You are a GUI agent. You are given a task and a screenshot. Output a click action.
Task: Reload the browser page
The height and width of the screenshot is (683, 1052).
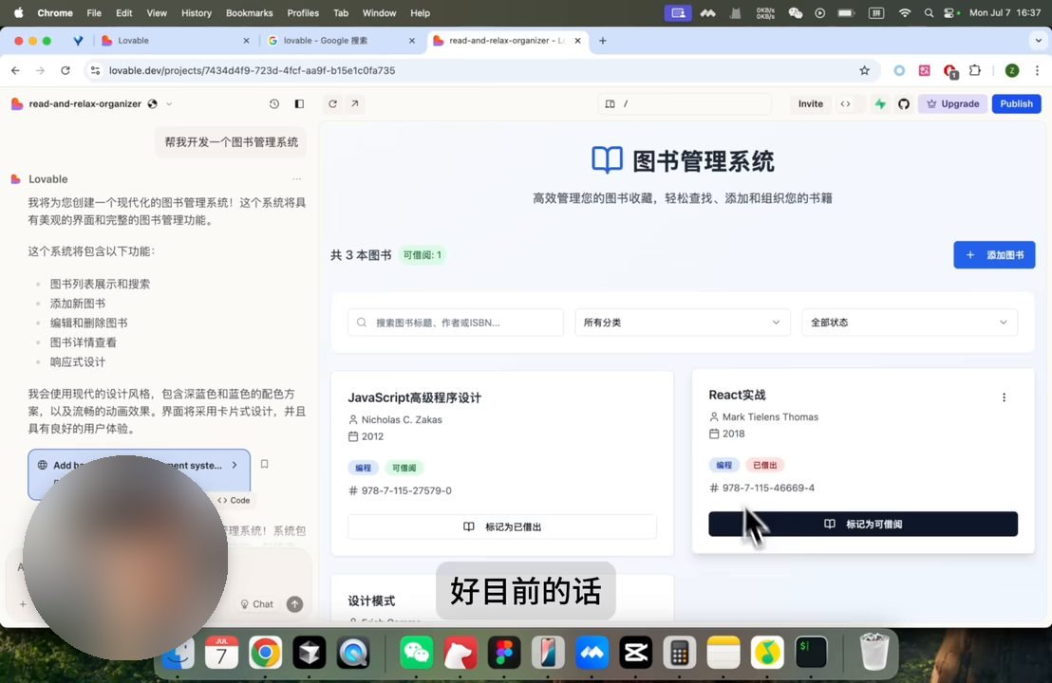[x=66, y=70]
